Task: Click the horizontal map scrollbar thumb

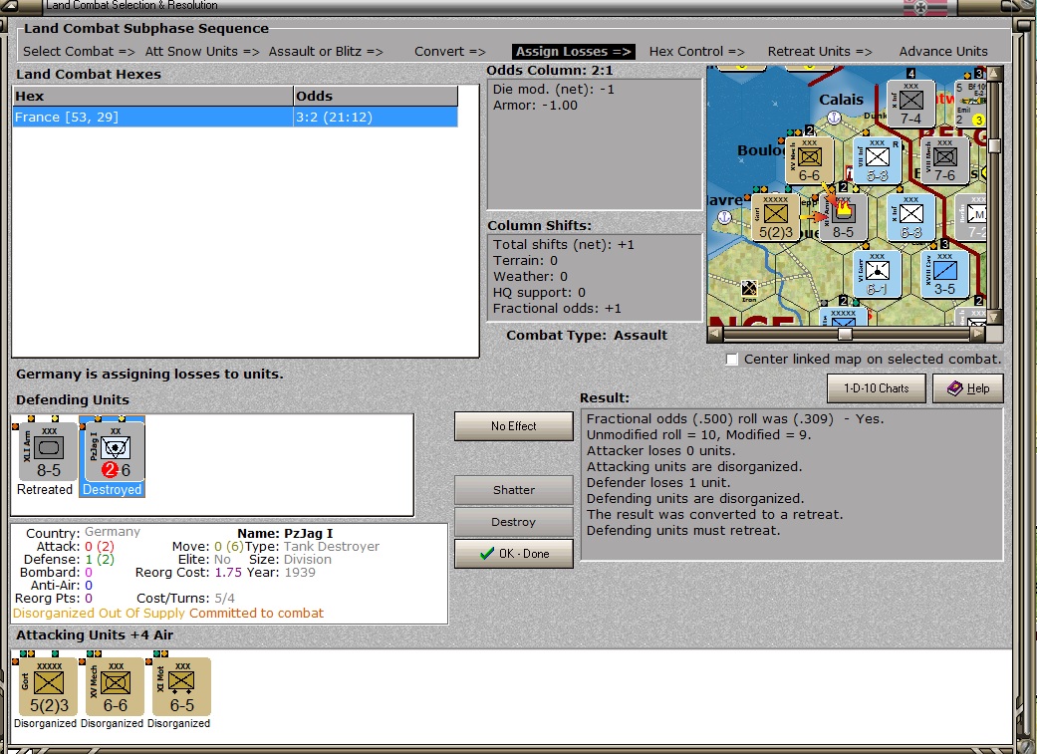Action: coord(845,334)
